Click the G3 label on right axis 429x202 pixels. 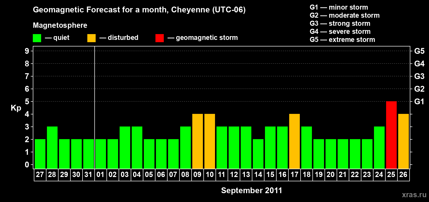point(419,76)
